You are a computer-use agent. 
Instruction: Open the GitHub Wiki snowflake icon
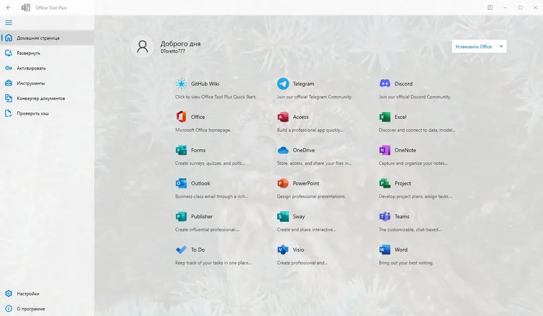[x=181, y=84]
